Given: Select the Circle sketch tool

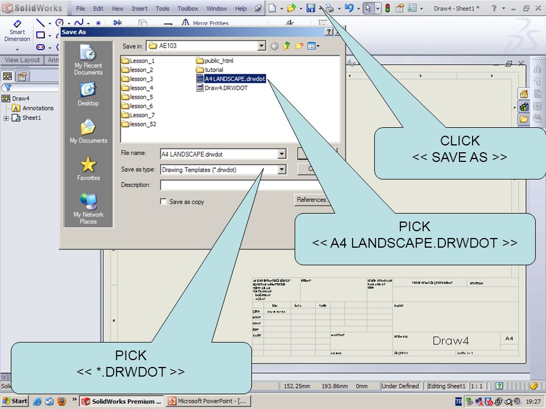Looking at the screenshot, I should (60, 23).
